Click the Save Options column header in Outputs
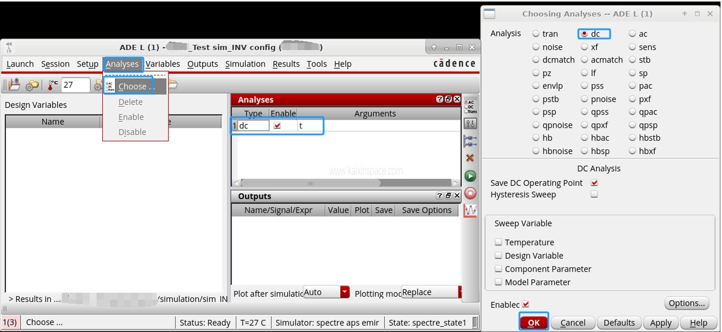Image resolution: width=722 pixels, height=332 pixels. pyautogui.click(x=427, y=210)
